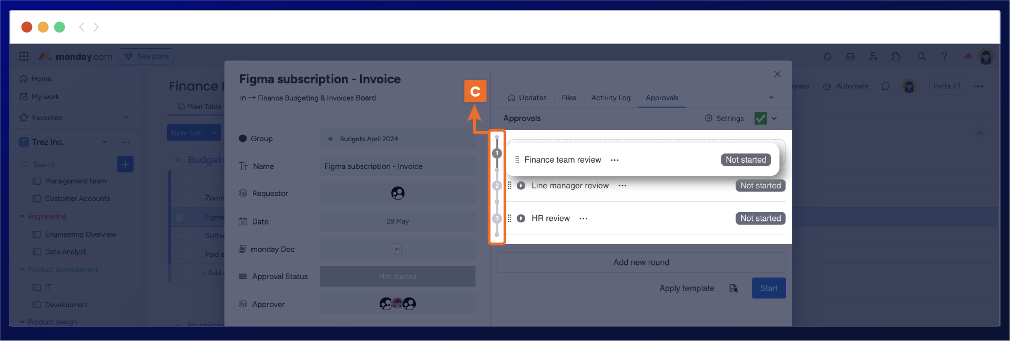Click the notifications bell icon
The height and width of the screenshot is (341, 1010).
pos(828,57)
